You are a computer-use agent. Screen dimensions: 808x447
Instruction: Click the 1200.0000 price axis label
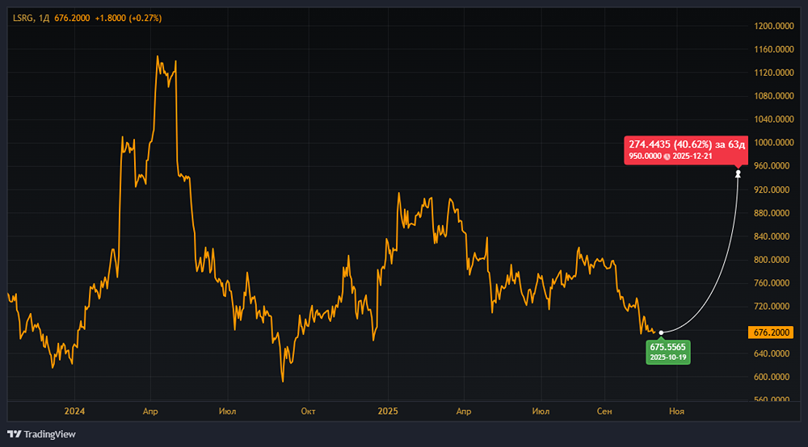click(773, 27)
